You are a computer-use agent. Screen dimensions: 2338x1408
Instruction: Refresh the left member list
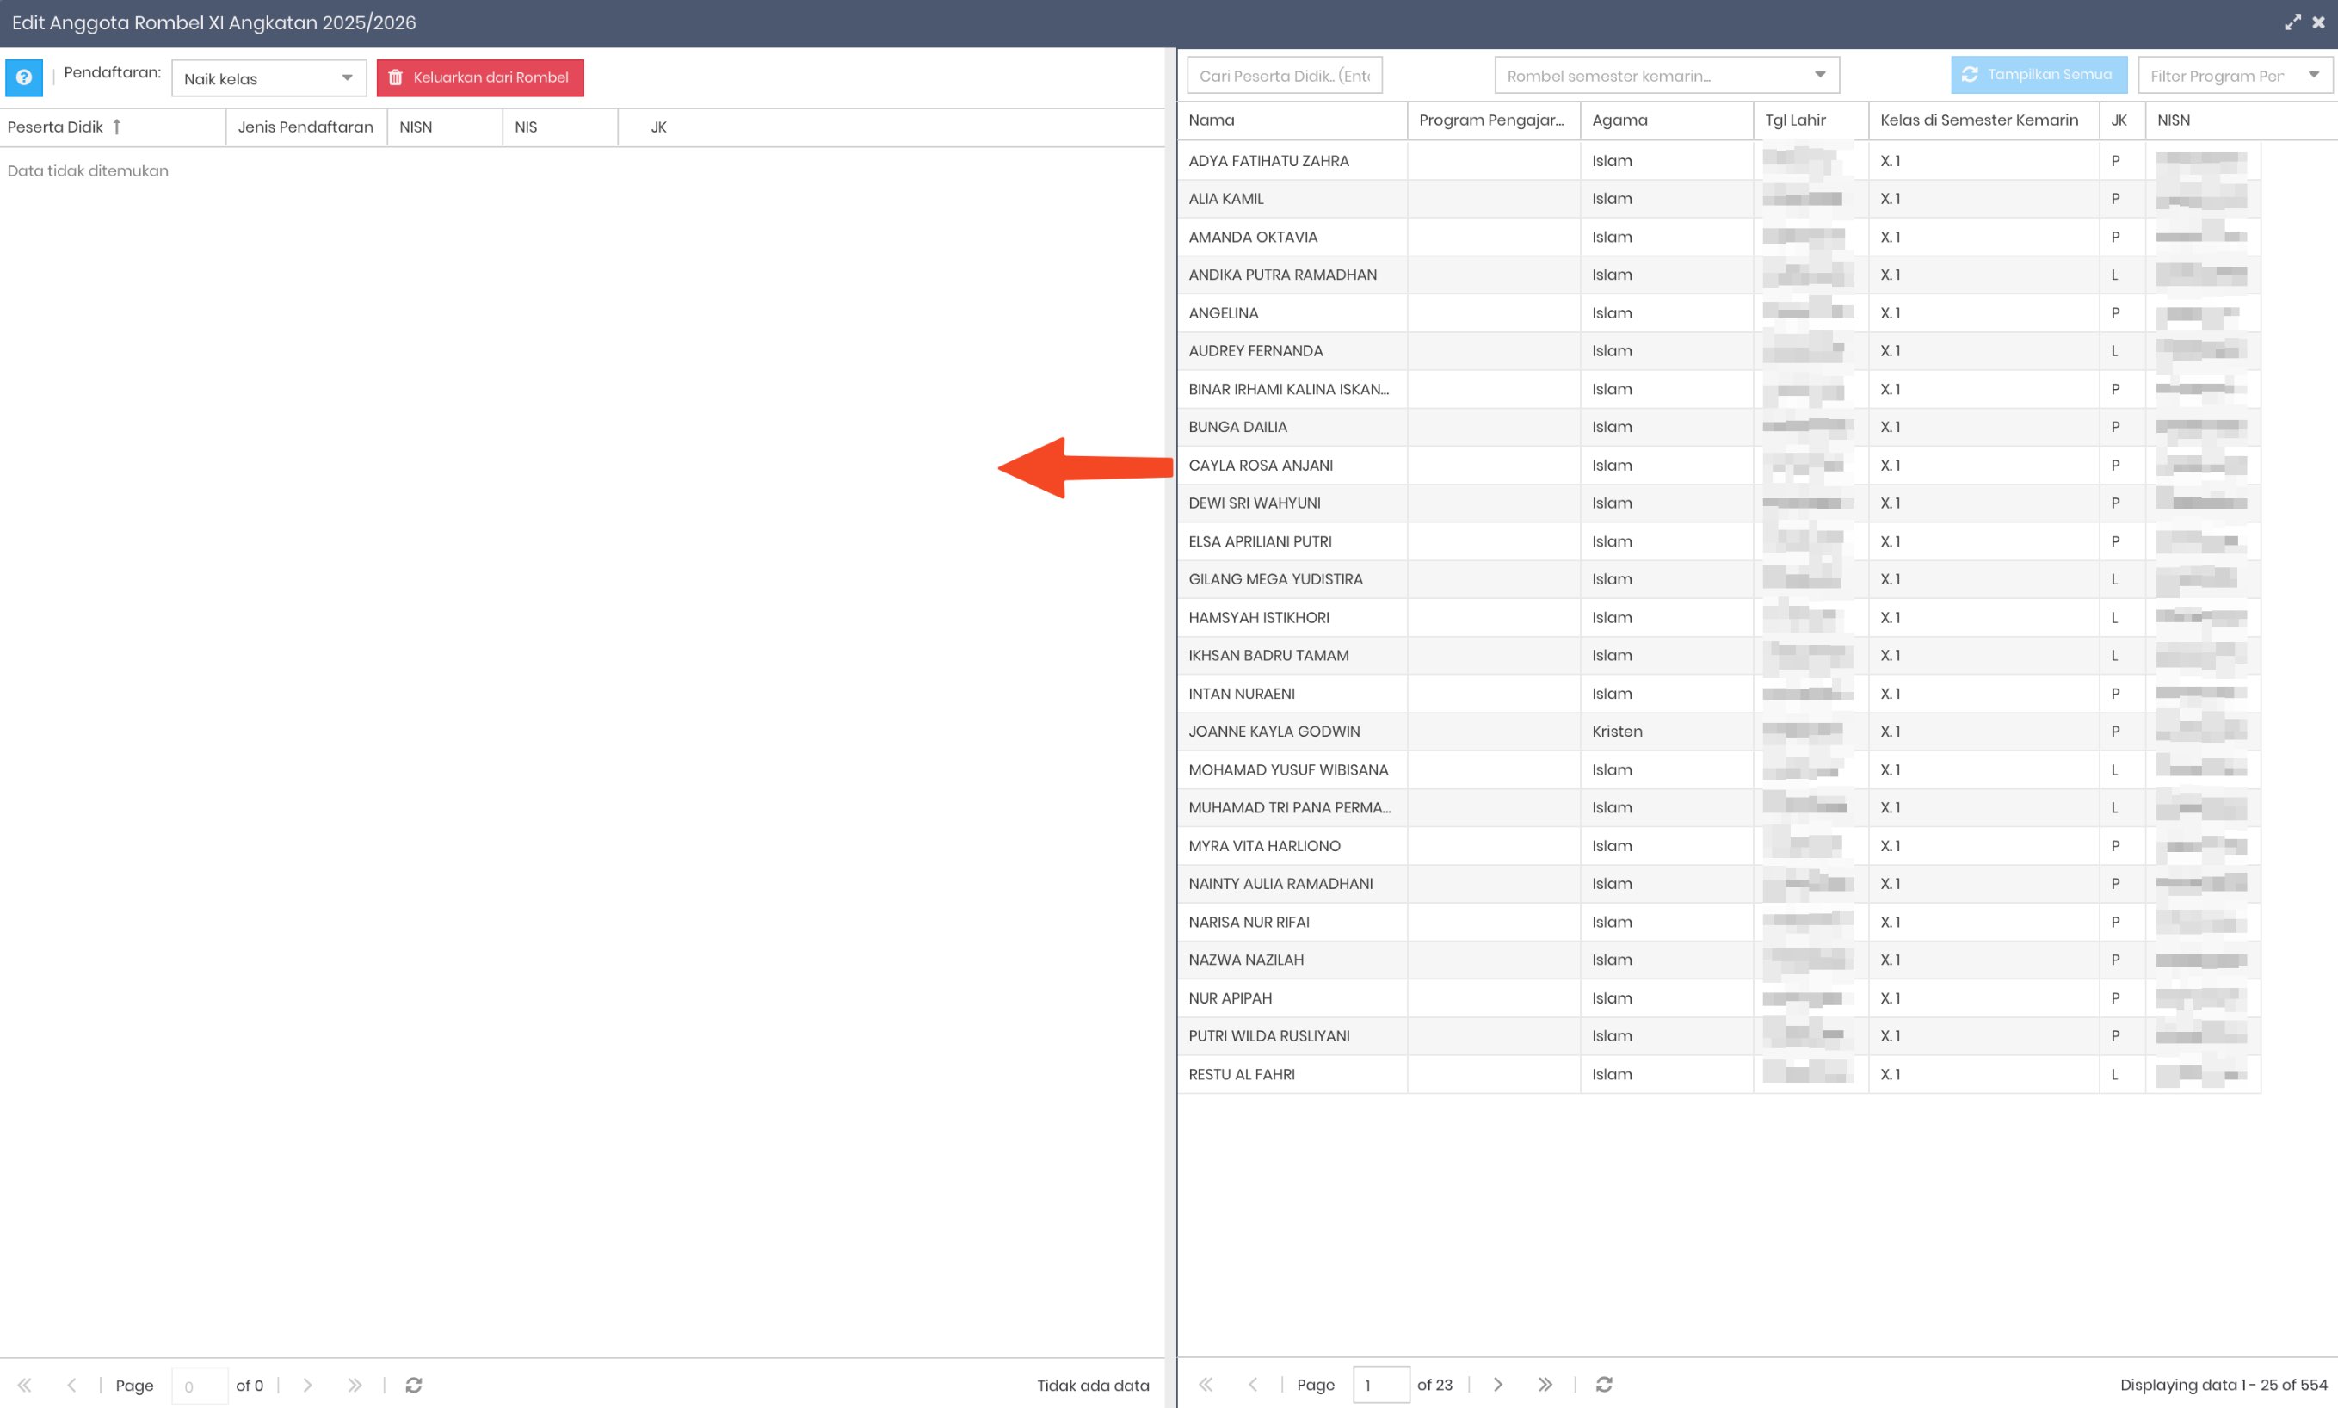coord(414,1386)
